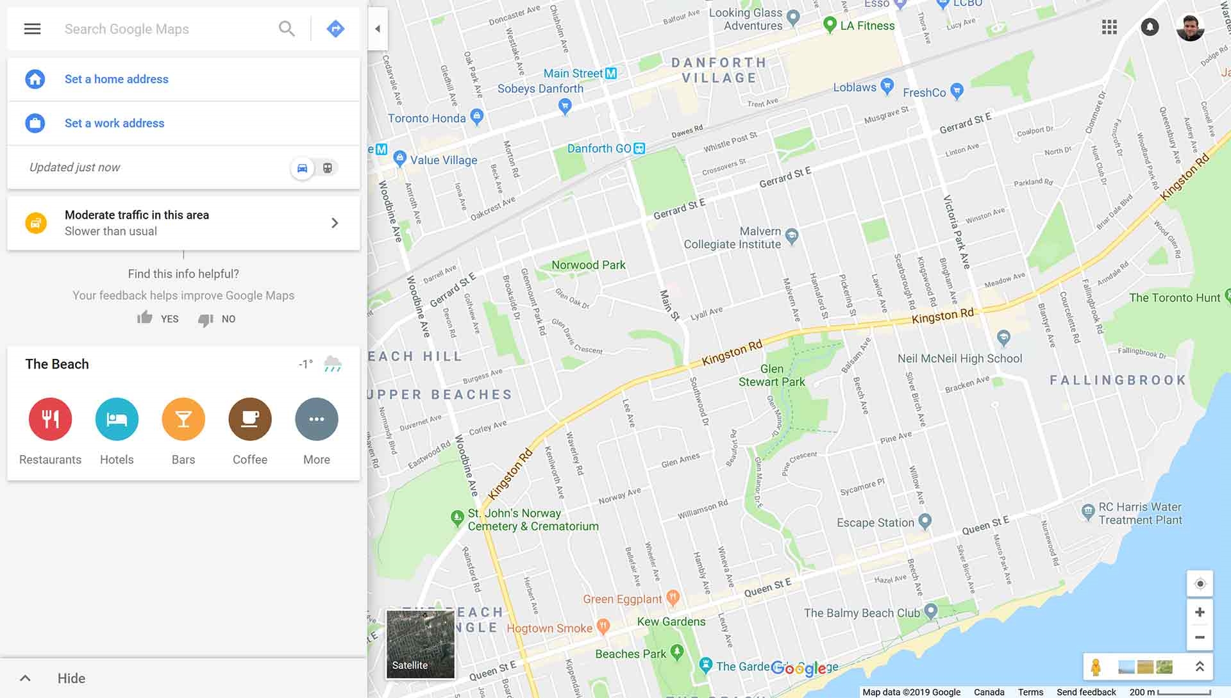1231x698 pixels.
Task: Click the search magnifier icon
Action: [287, 29]
